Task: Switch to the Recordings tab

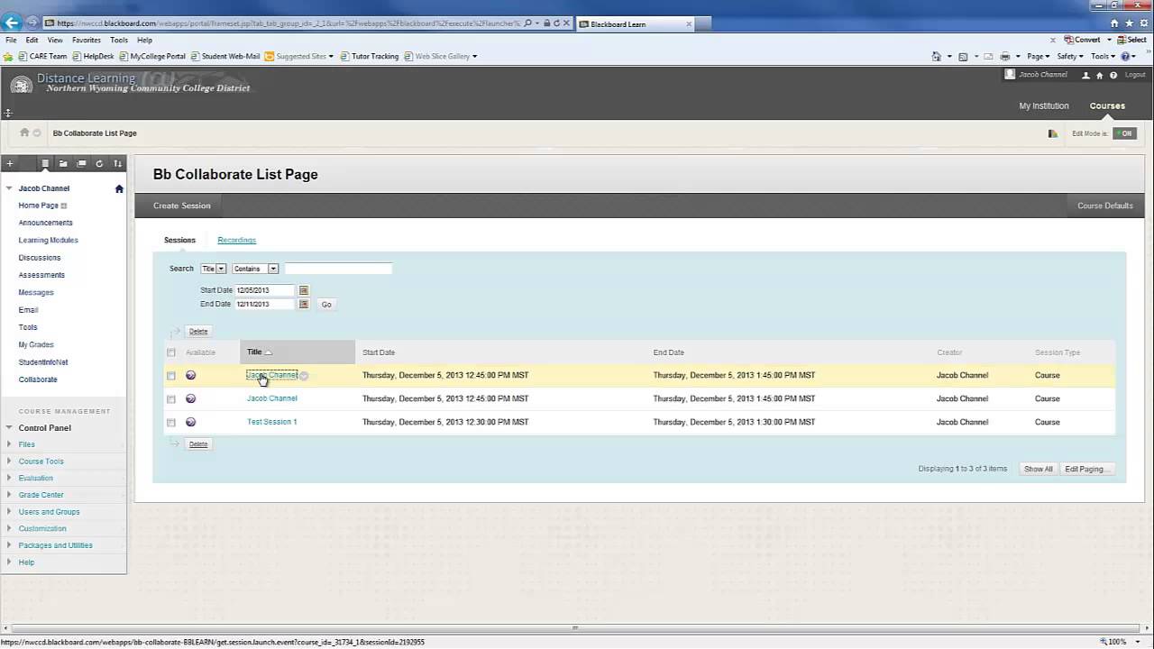Action: click(237, 240)
